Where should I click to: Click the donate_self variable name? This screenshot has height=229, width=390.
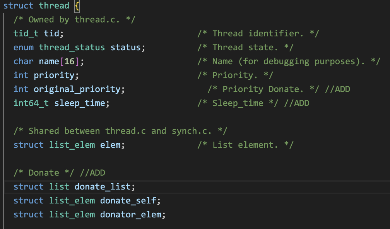[128, 201]
